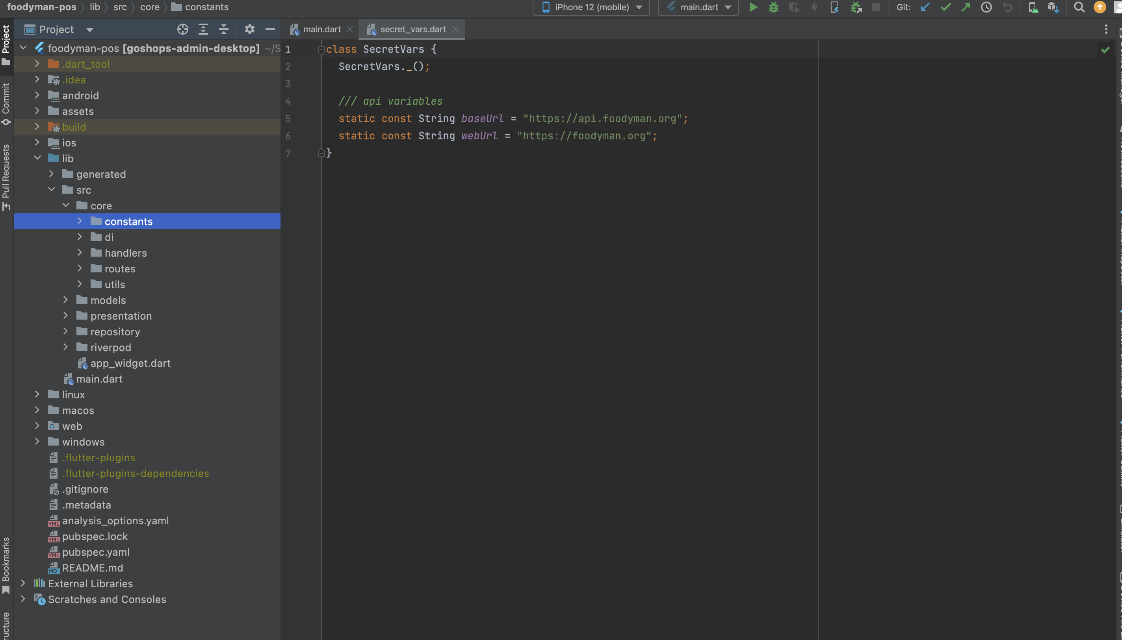Open the Device Manager icon

(1033, 7)
